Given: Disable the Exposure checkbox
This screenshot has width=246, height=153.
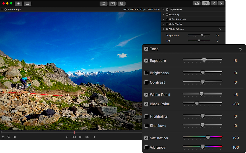Looking at the screenshot, I should pyautogui.click(x=146, y=61).
